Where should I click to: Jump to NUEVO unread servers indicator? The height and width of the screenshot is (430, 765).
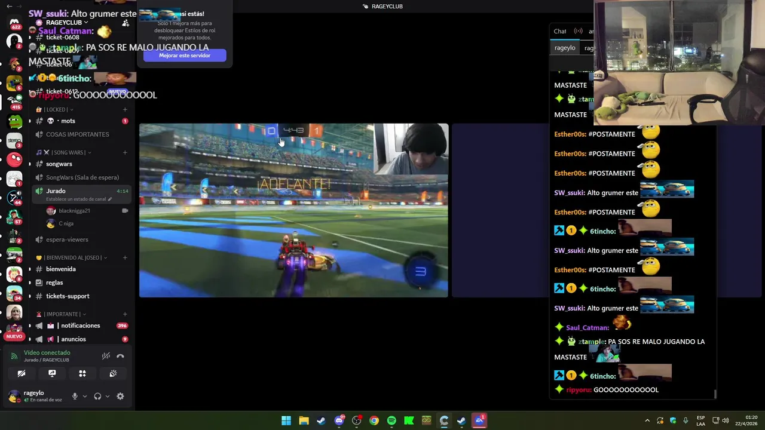pyautogui.click(x=14, y=336)
